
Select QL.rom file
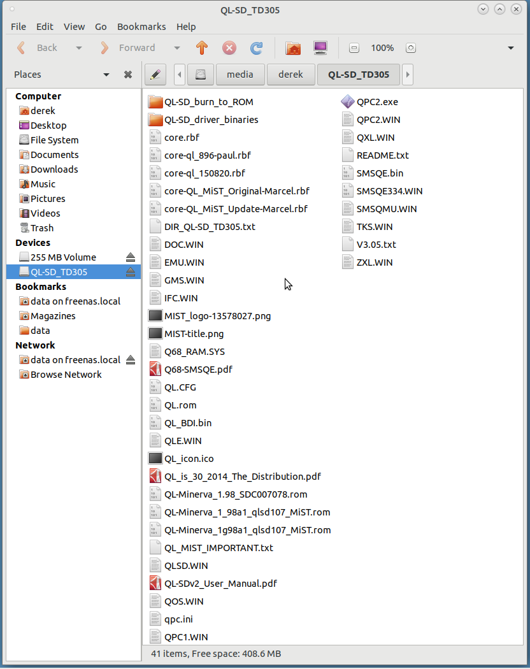pos(173,405)
